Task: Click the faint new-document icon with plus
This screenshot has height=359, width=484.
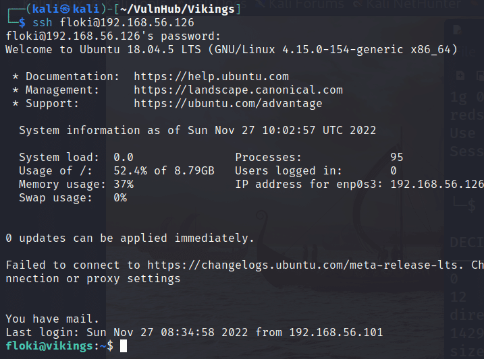Action: coord(460,75)
